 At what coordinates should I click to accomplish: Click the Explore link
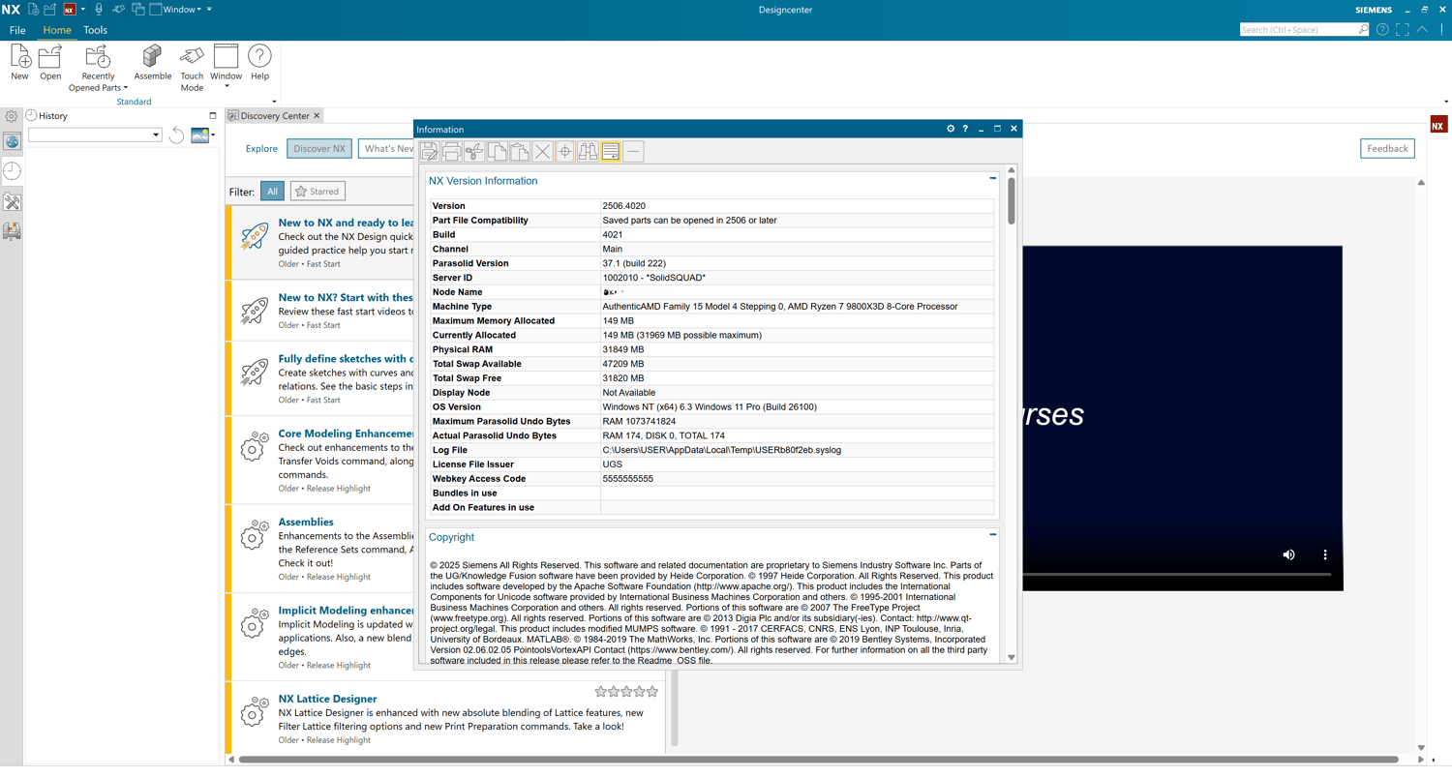[x=261, y=149]
